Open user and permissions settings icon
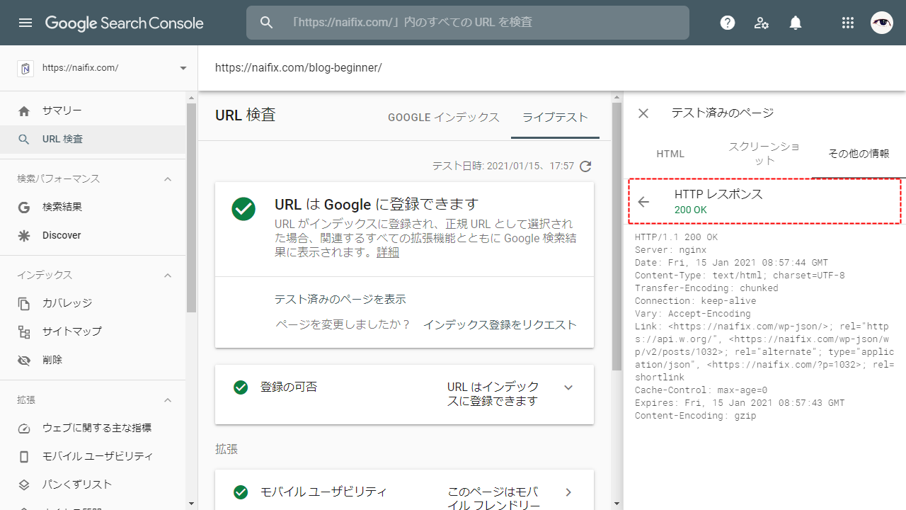906x510 pixels. click(762, 23)
